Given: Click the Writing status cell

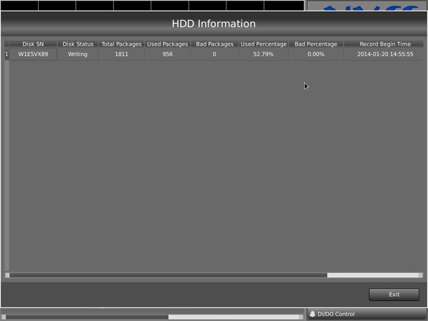Looking at the screenshot, I should (78, 54).
